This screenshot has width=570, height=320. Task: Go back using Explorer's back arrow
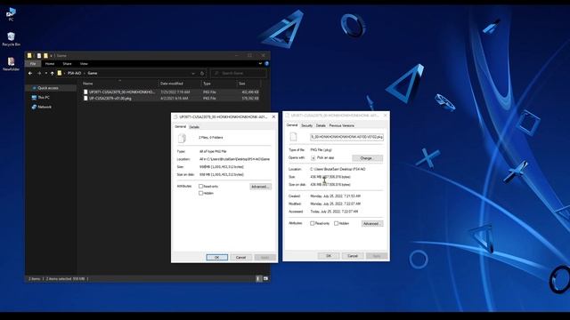tap(30, 73)
